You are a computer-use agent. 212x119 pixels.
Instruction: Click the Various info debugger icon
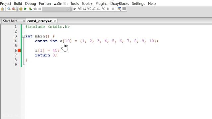tap(124, 9)
